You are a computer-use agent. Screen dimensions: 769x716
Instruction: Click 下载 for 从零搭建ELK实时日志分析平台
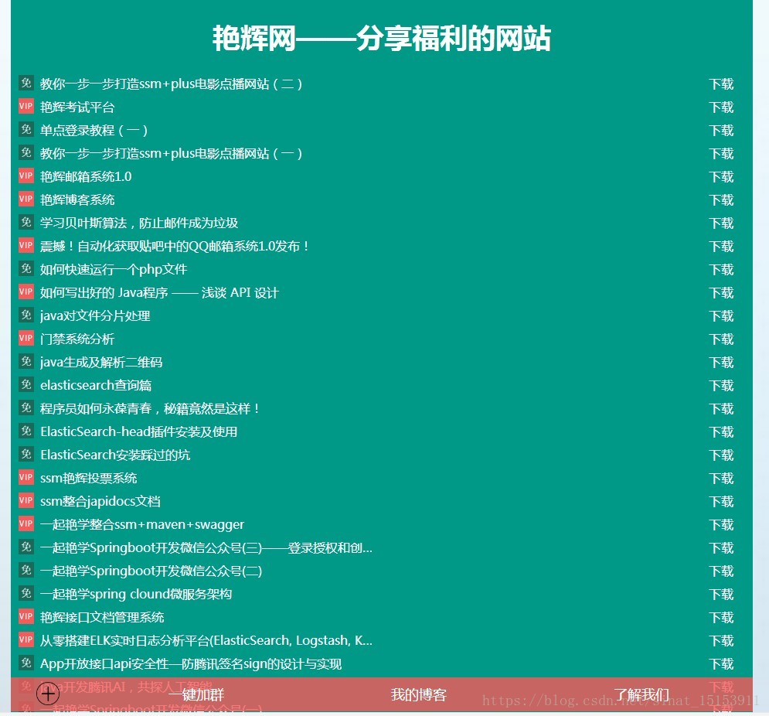(x=721, y=640)
